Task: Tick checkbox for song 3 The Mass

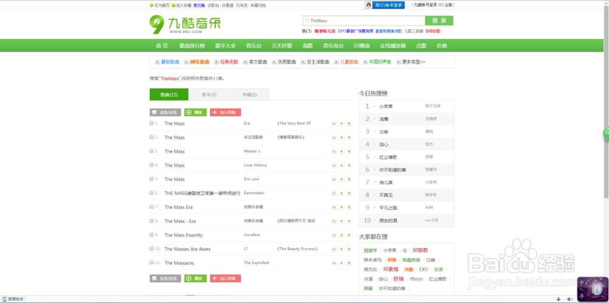Action: point(152,151)
